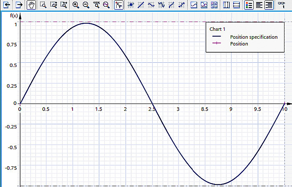Show the four-chart grid view
This screenshot has height=187, width=292.
click(214, 5)
